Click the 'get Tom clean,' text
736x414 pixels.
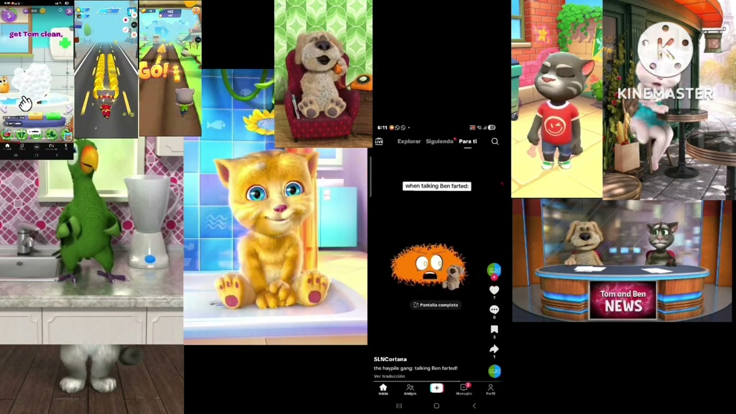point(36,34)
